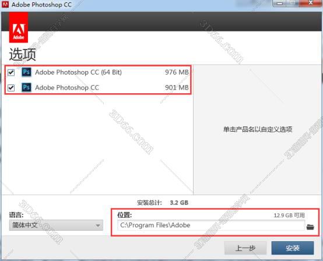
Task: Click the 安装 install button
Action: tap(293, 248)
